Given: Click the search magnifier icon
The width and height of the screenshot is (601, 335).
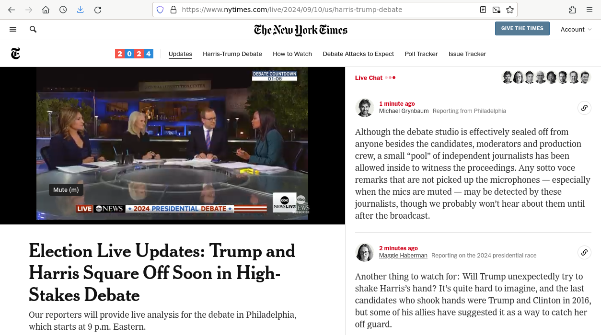Looking at the screenshot, I should [x=33, y=29].
